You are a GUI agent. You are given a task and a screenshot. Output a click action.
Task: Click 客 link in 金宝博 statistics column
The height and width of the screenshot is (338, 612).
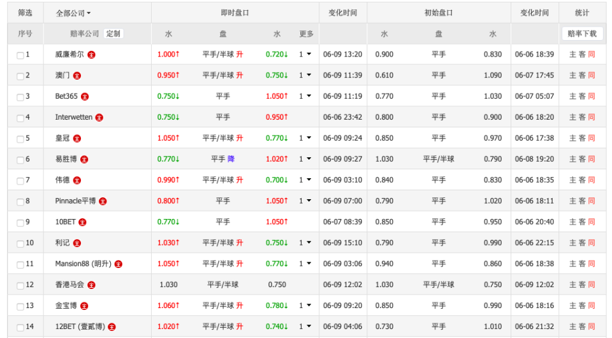tap(582, 306)
